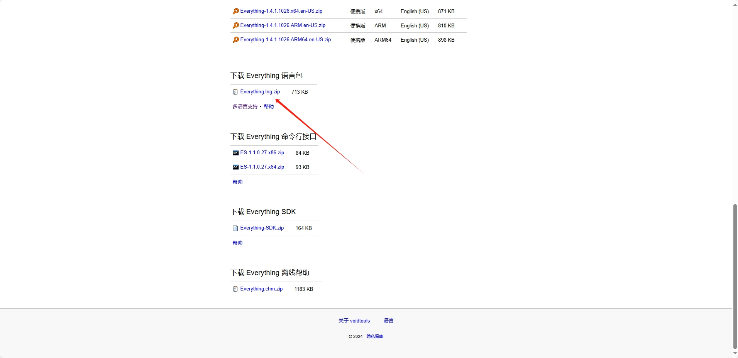Open the 多语言支持 link
This screenshot has width=738, height=358.
coord(245,106)
